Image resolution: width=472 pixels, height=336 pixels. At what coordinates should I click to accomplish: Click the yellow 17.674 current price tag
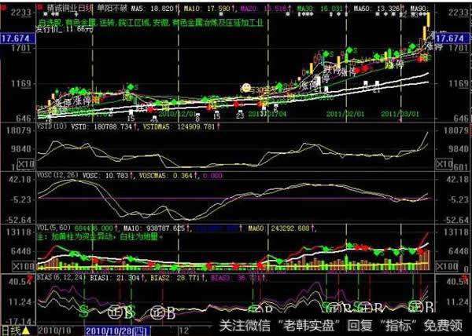click(x=17, y=37)
